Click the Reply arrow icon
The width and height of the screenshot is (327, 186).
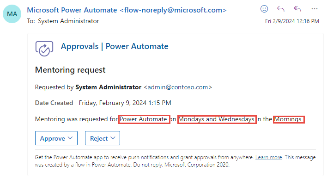(281, 9)
